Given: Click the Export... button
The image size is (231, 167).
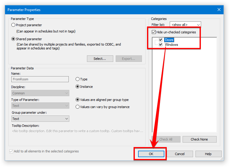Looking at the screenshot, I should [x=129, y=59].
